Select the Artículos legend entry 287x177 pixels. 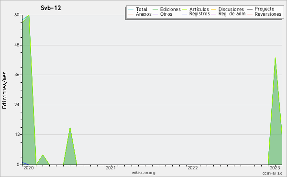tap(199, 9)
